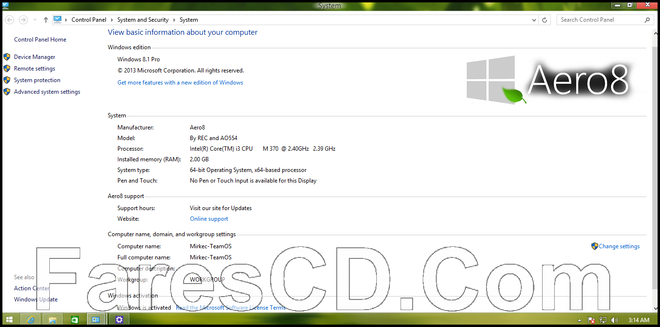The width and height of the screenshot is (660, 327).
Task: Open the purple gear taskbar icon
Action: point(119,320)
